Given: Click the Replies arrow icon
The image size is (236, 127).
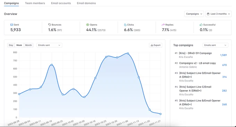Looking at the screenshot, I should (163, 25).
